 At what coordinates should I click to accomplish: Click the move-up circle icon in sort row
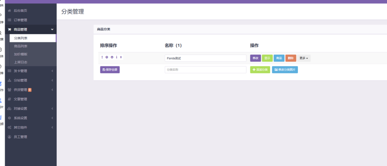click(x=107, y=57)
